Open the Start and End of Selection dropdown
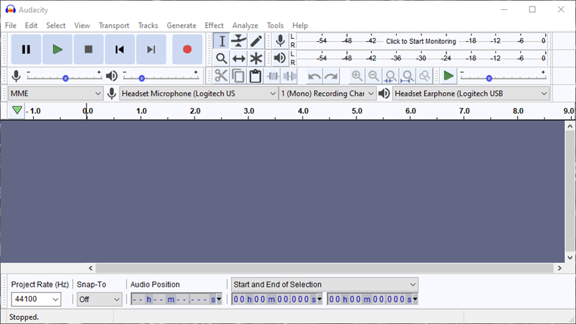Screen dimensions: 576x324 tap(325, 284)
